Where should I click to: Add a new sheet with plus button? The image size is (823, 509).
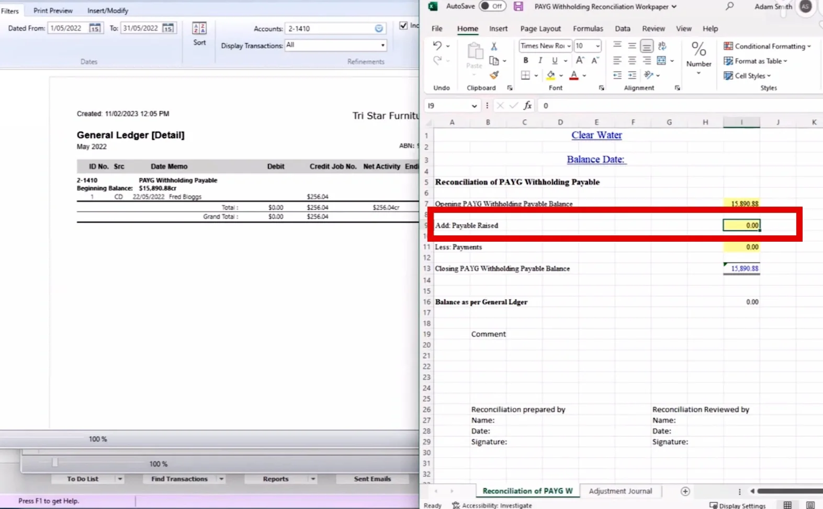[x=685, y=491]
